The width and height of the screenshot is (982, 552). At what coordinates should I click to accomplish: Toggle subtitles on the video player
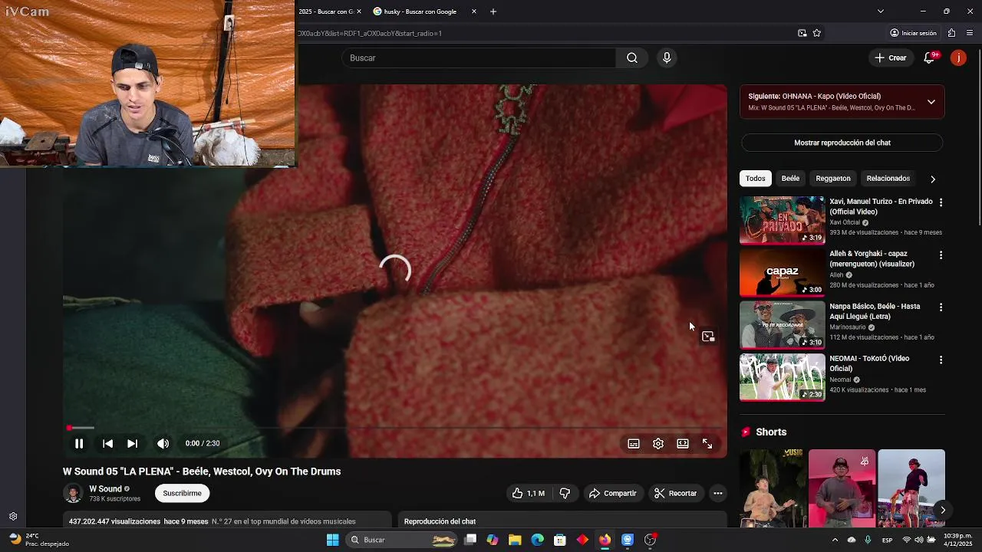634,444
